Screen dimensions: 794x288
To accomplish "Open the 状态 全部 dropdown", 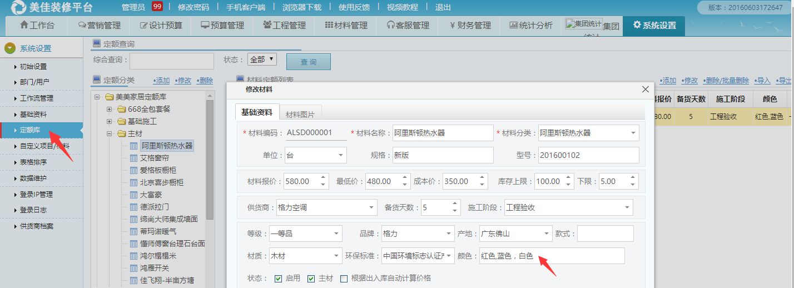I will click(x=262, y=59).
